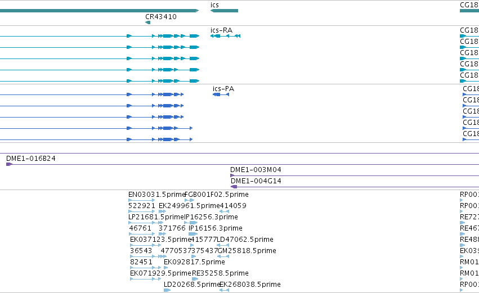Select the reverse arrow under LD47062.5prime
Viewport: 479px width, 293px height.
[x=223, y=245]
